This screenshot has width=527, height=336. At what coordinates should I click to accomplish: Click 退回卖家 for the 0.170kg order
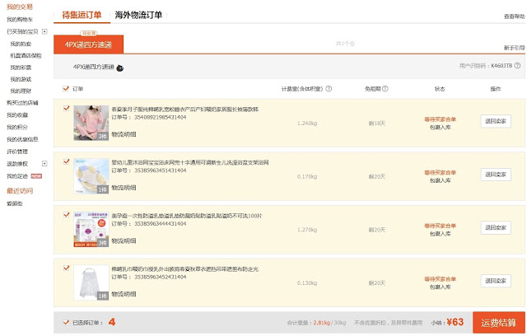(496, 175)
